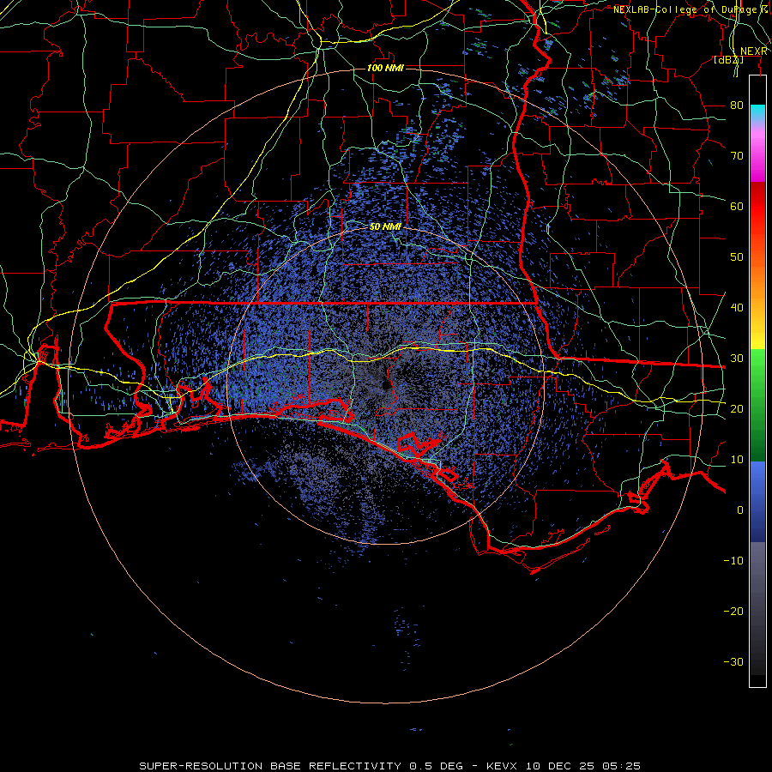Click the "100 NMI" range ring label
Screen dimensions: 772x772
[x=385, y=68]
